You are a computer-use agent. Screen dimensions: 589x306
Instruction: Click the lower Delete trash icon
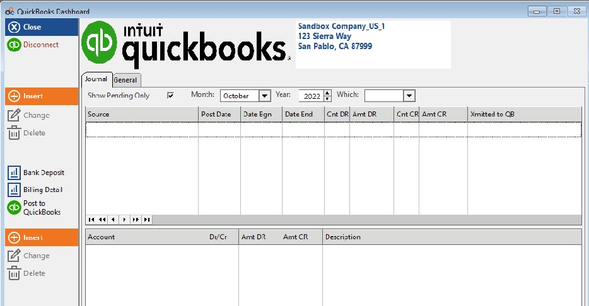pos(14,273)
